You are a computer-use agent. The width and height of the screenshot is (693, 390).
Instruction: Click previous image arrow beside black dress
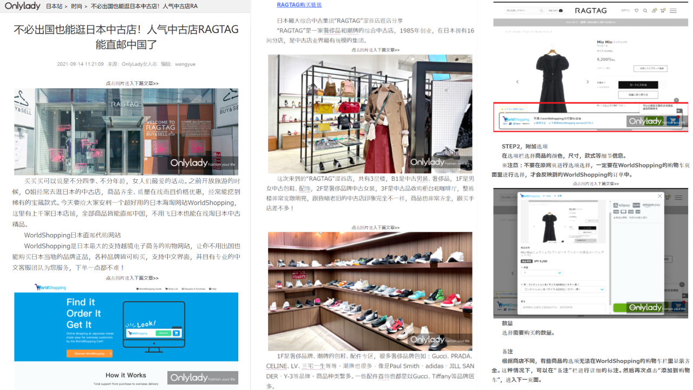(x=517, y=82)
